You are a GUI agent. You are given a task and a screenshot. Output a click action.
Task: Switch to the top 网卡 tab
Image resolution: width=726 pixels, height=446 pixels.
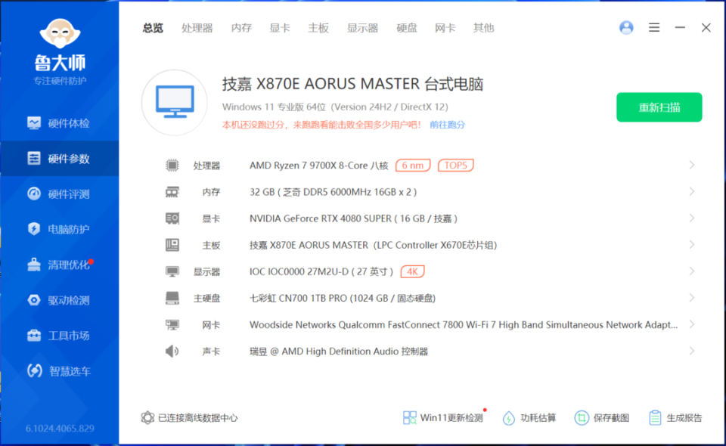click(x=445, y=28)
